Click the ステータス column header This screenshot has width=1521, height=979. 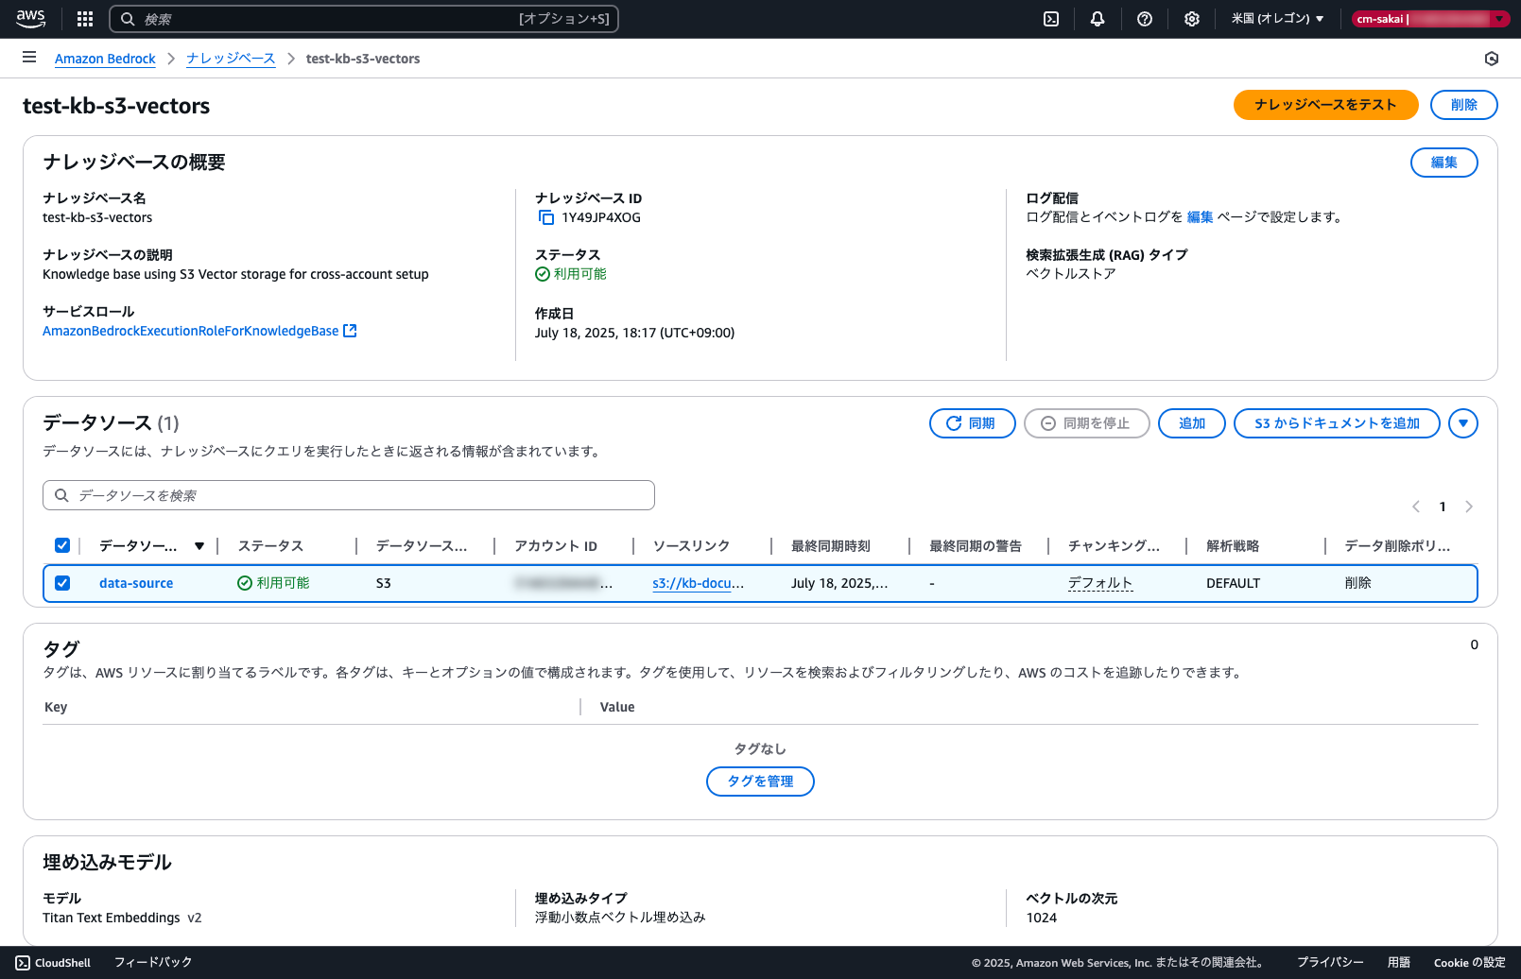pos(270,546)
